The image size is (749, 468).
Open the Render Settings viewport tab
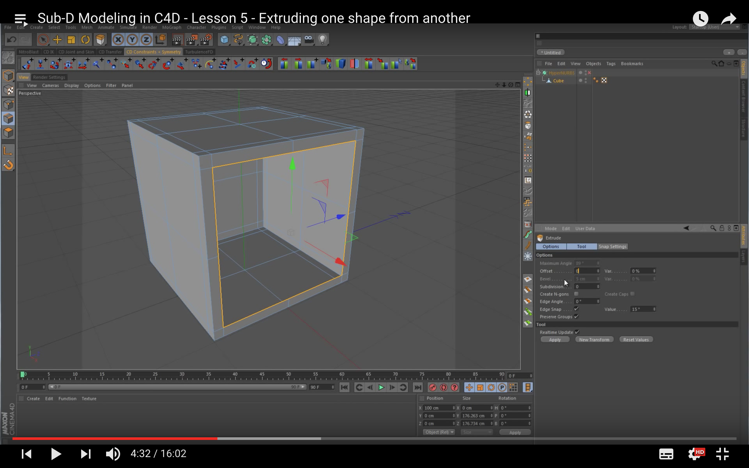tap(49, 77)
